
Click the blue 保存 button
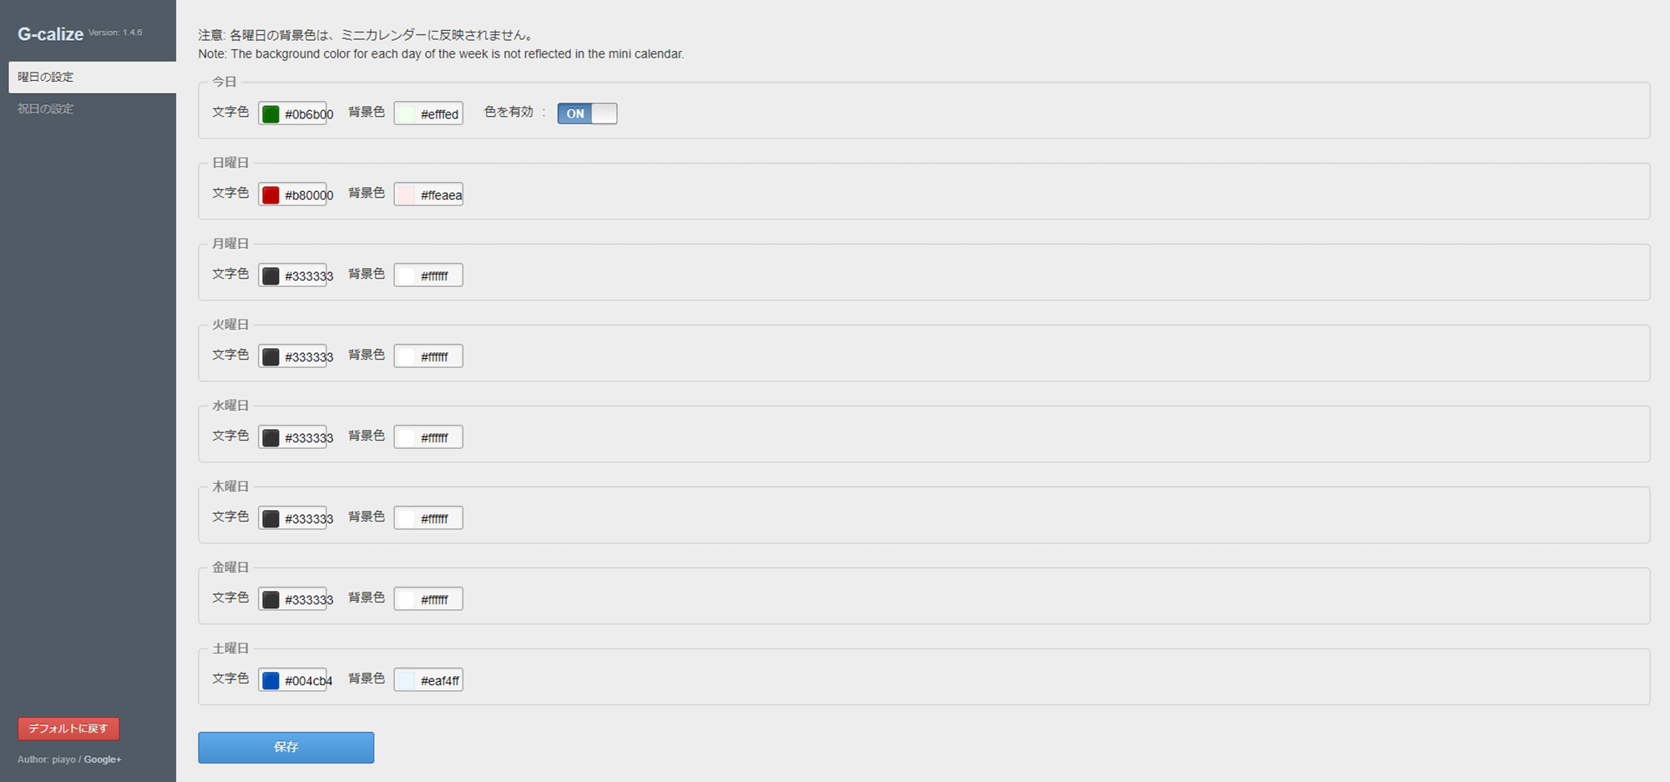pyautogui.click(x=286, y=747)
